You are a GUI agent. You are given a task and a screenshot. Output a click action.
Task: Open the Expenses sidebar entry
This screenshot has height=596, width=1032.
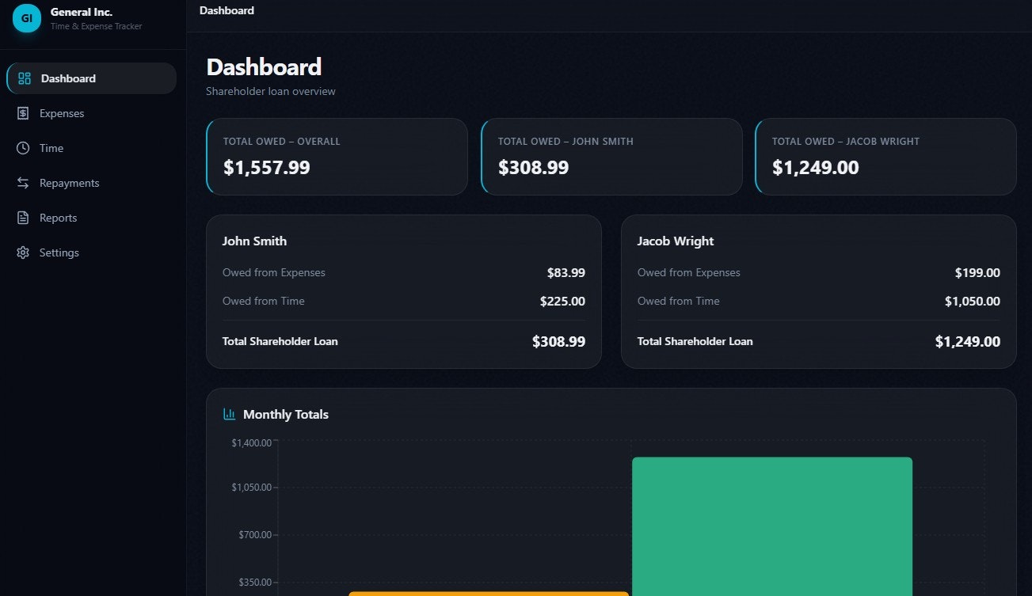[x=61, y=112]
